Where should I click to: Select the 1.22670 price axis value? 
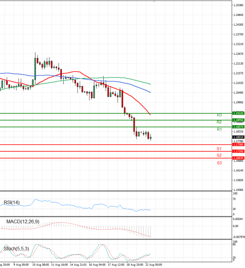point(238,54)
